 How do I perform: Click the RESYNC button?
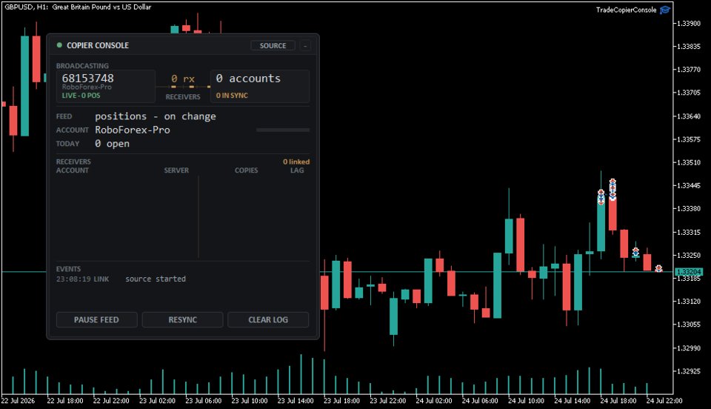tap(182, 319)
